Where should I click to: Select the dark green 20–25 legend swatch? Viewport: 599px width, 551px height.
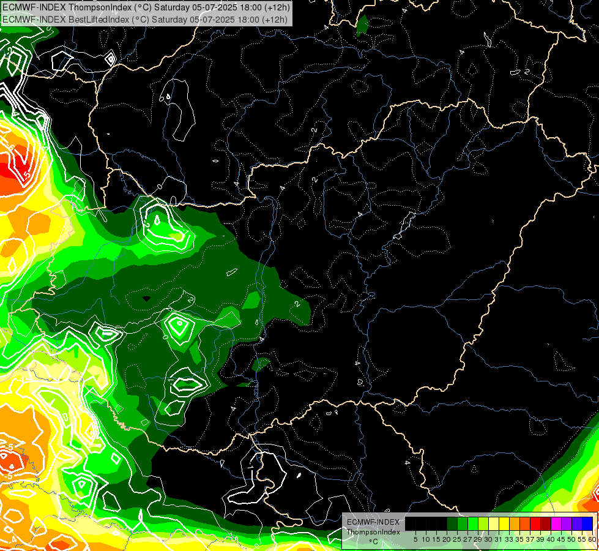click(x=452, y=523)
